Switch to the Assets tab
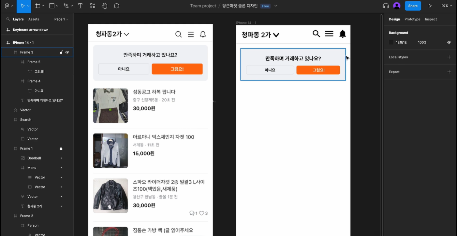457x236 pixels. 34,19
